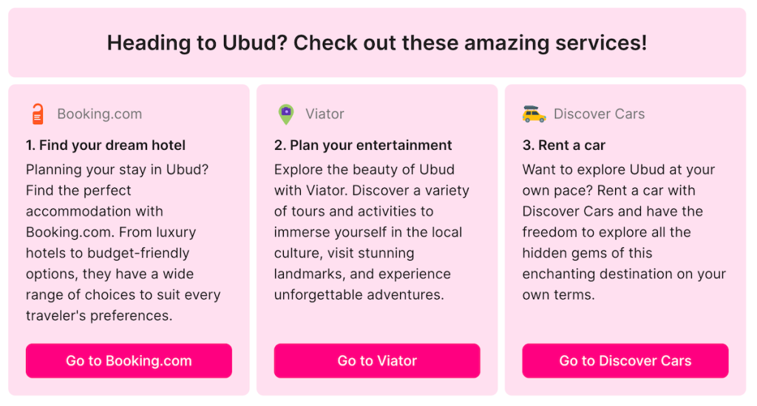Select the Discover Cars brand name label
The height and width of the screenshot is (406, 757).
pyautogui.click(x=599, y=114)
